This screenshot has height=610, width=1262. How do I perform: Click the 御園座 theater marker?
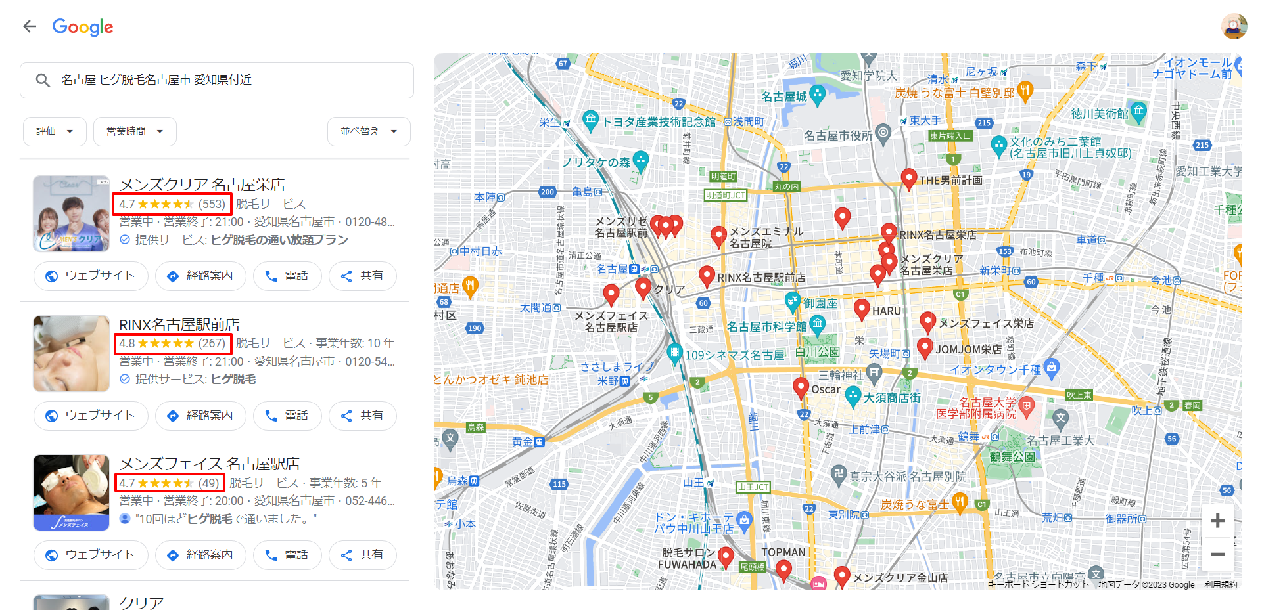click(792, 301)
